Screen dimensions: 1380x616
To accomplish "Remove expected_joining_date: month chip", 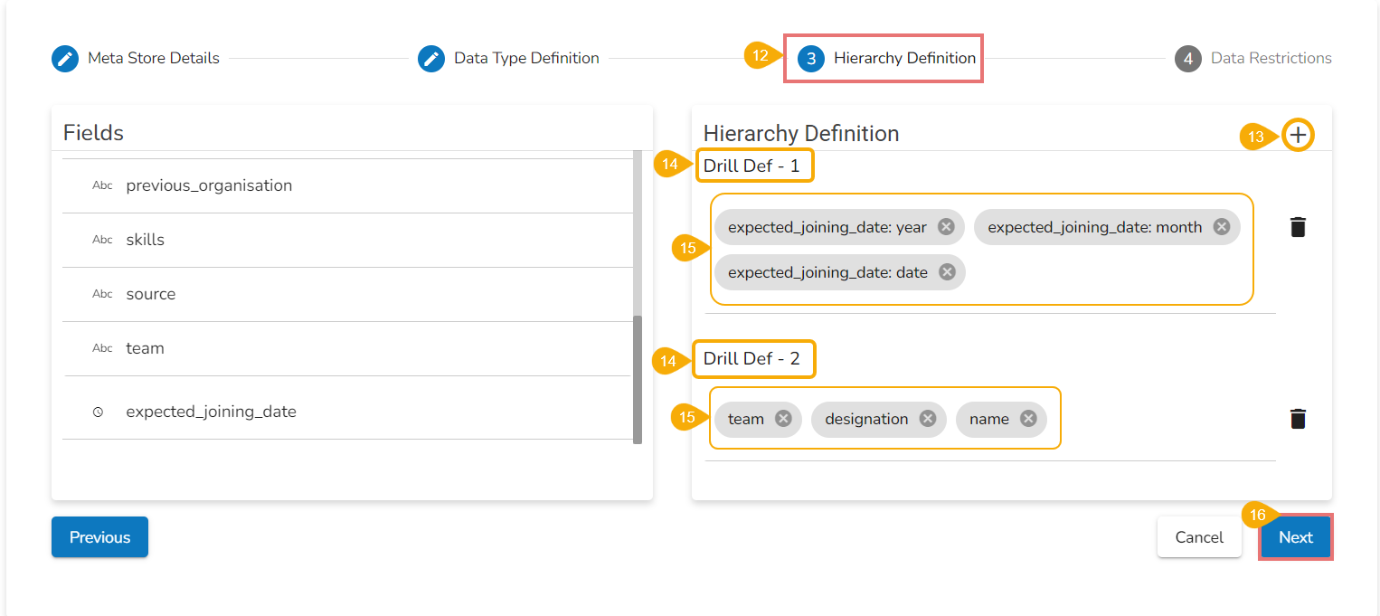I will pos(1221,227).
